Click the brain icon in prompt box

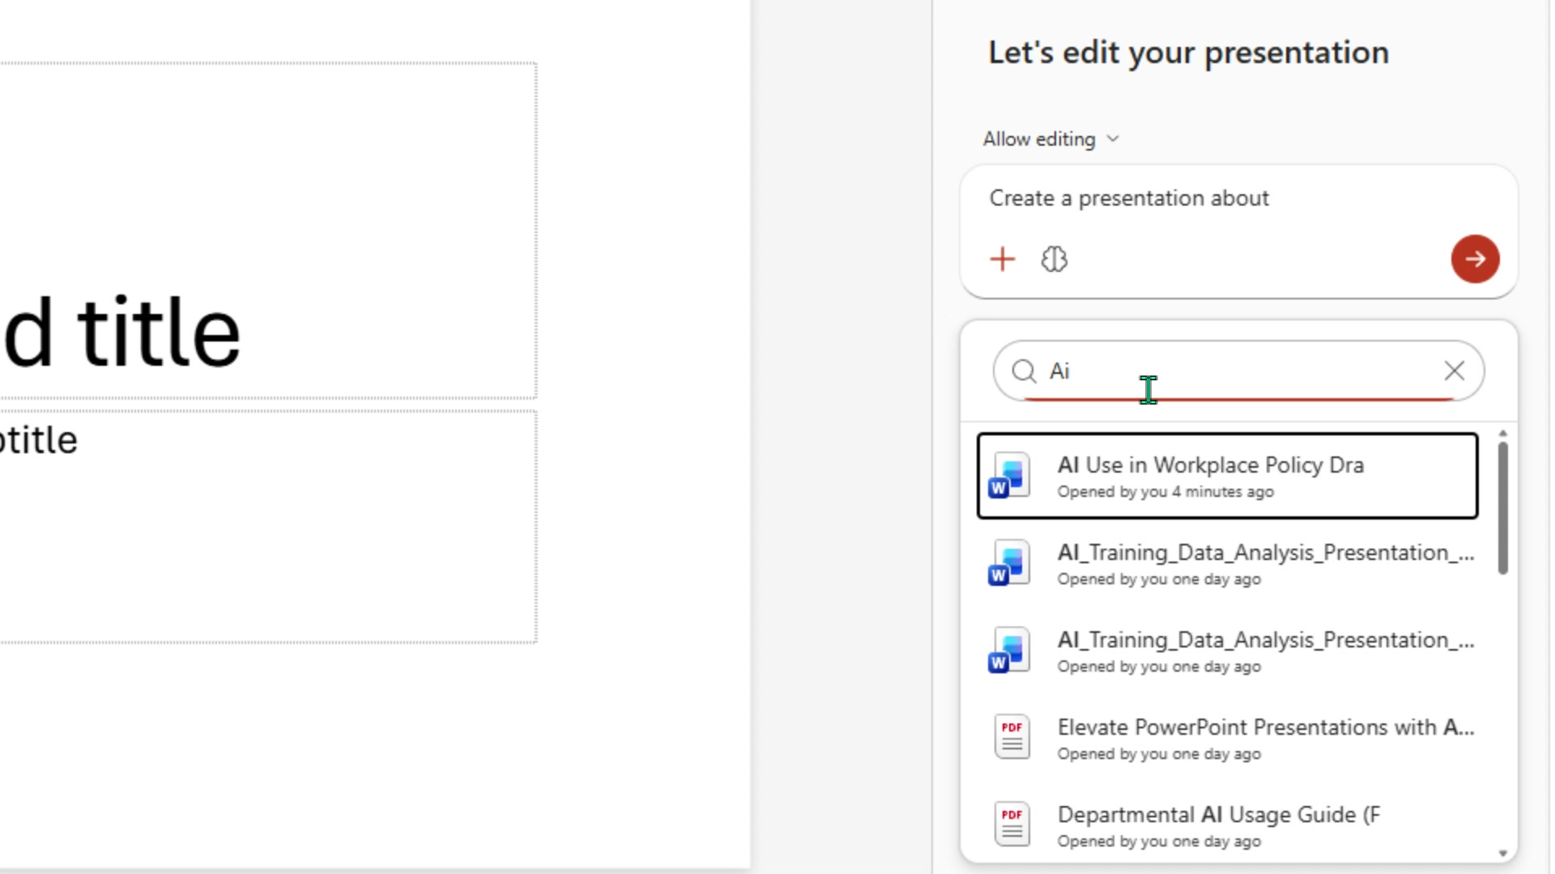click(x=1054, y=259)
